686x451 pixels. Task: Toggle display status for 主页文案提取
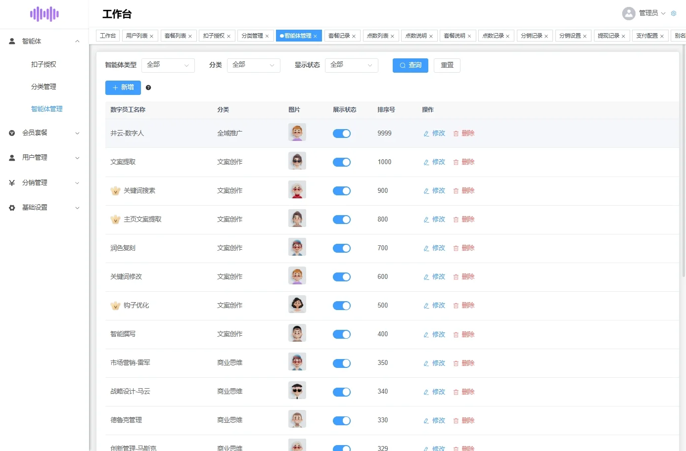(x=342, y=220)
